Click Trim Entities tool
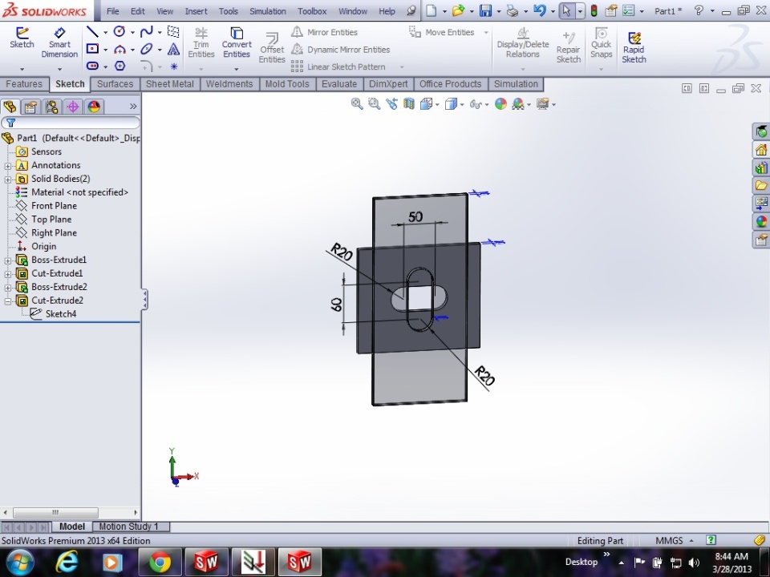770x577 pixels. pyautogui.click(x=201, y=42)
